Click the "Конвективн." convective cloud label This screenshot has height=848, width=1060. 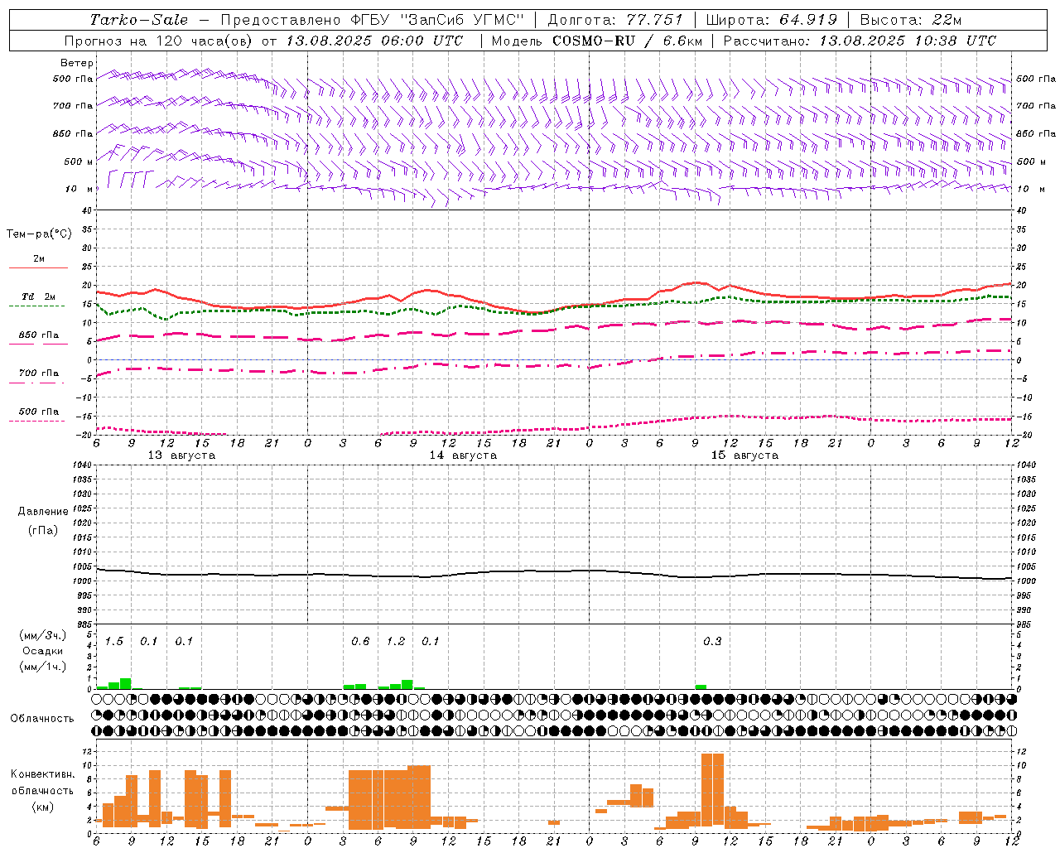(x=43, y=774)
